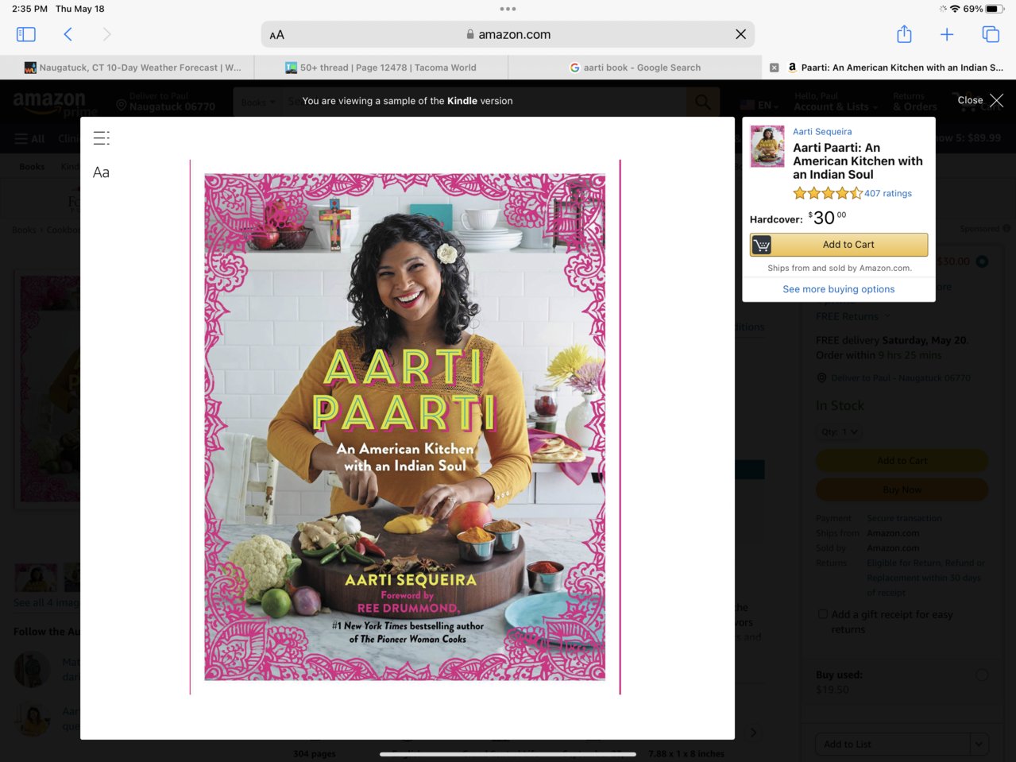Switch to the 50+ thread Tacoma World tab
This screenshot has height=762, width=1016.
[x=381, y=68]
